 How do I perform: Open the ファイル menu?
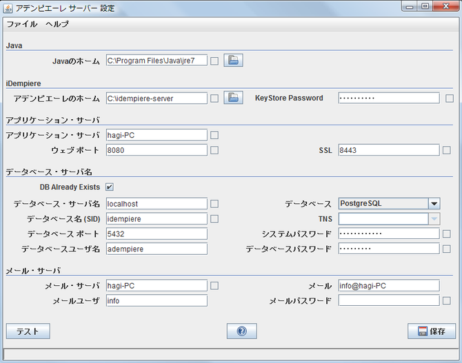(x=22, y=24)
